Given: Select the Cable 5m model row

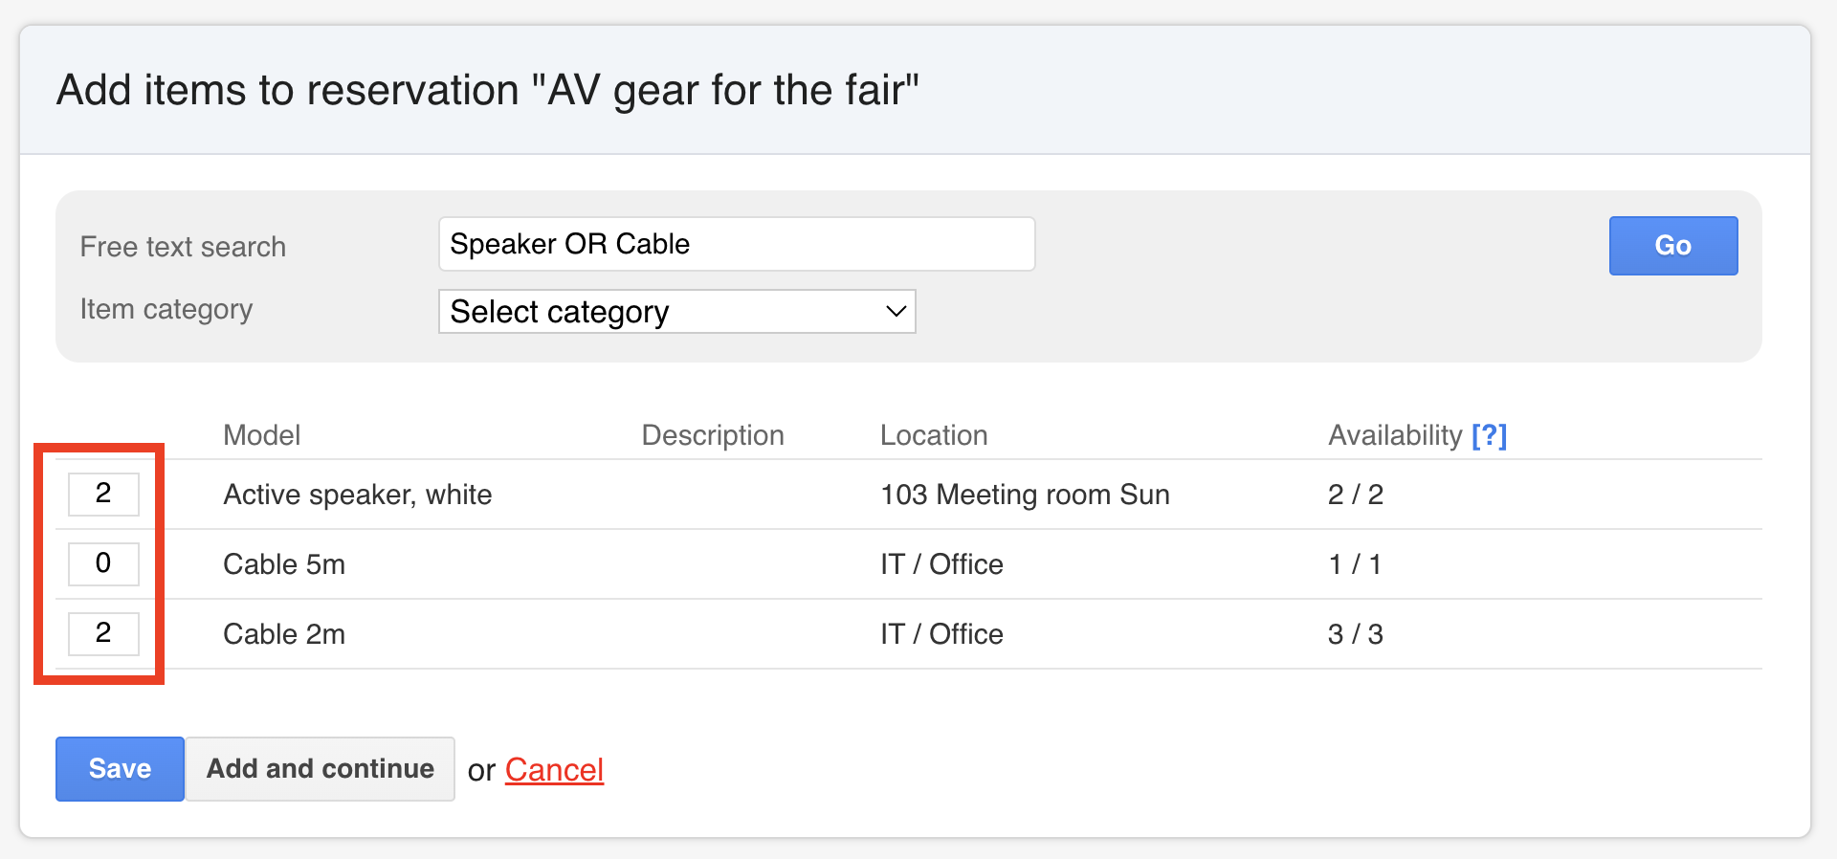Looking at the screenshot, I should point(284,564).
